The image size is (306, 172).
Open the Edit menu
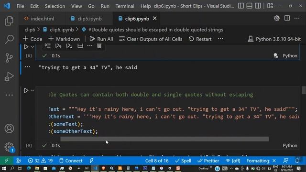point(34,6)
